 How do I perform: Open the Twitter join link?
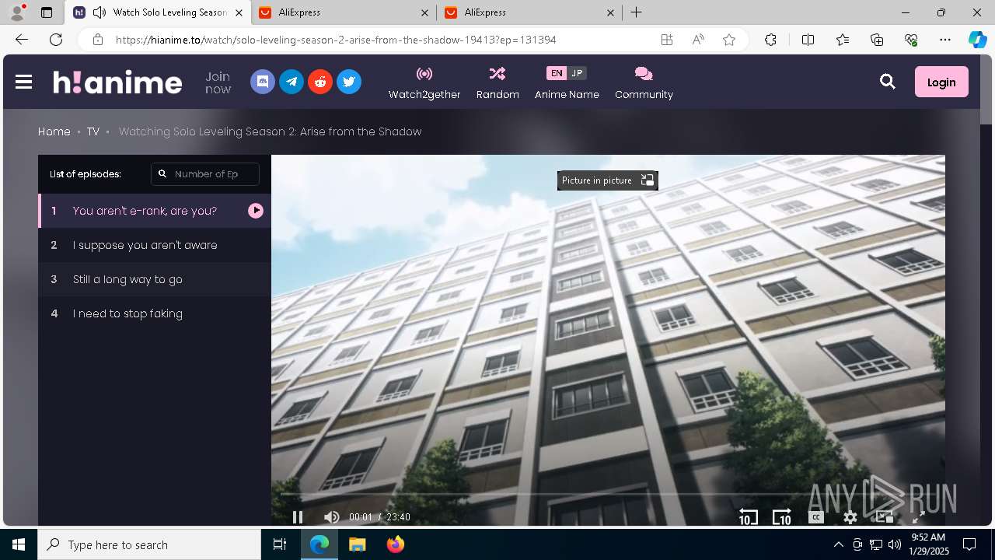pos(349,82)
